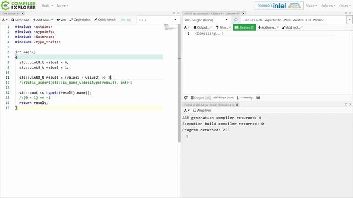The image size is (353, 198).
Task: Open editor font size dropdown
Action: click(x=4, y=20)
